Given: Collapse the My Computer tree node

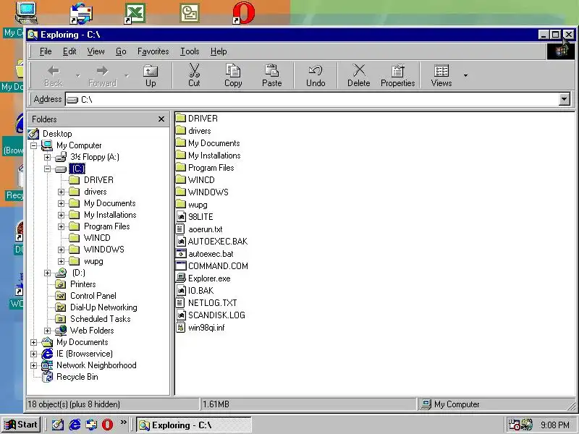Looking at the screenshot, I should pos(33,145).
